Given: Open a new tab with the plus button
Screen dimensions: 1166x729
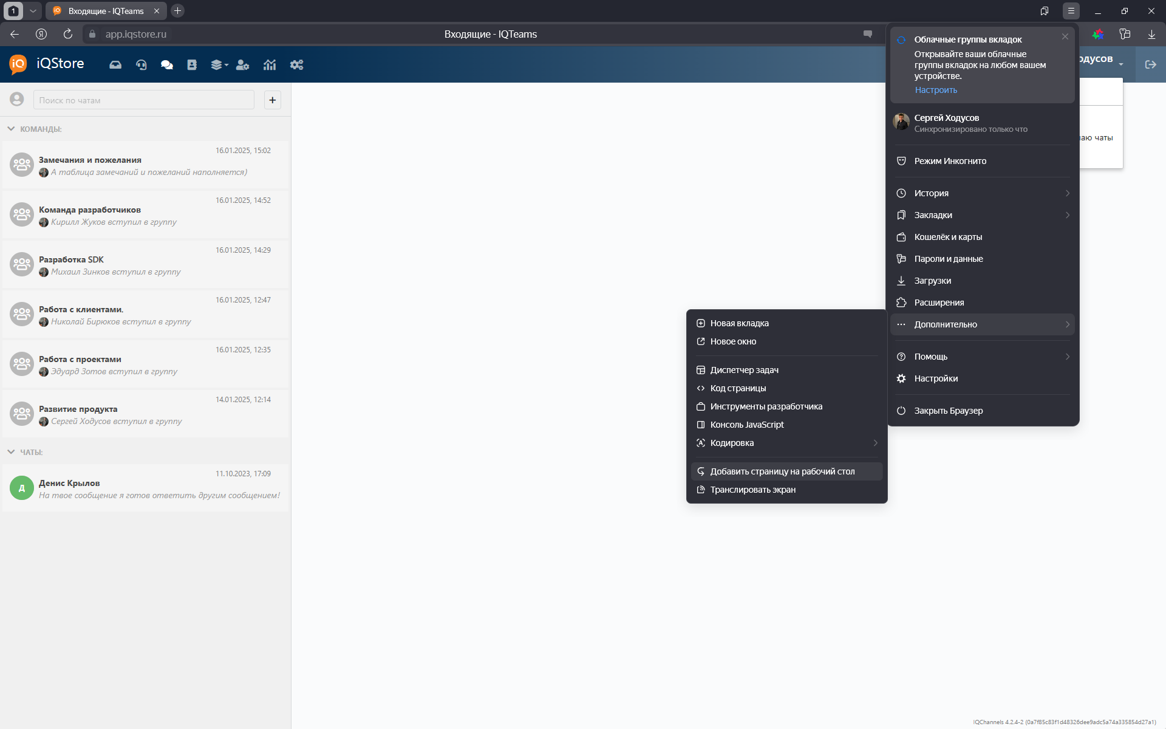Looking at the screenshot, I should pos(177,11).
